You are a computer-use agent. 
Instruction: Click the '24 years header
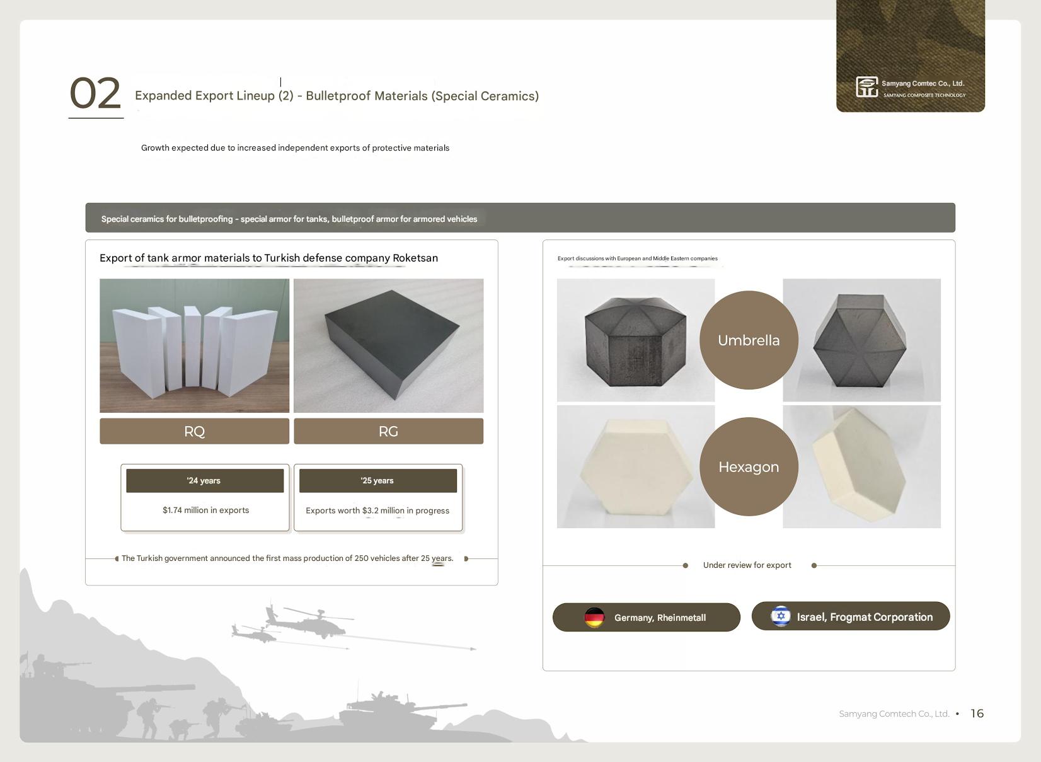coord(205,481)
